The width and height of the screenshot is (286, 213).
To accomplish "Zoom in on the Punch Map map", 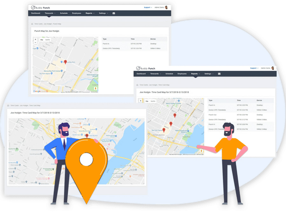I will [x=35, y=39].
